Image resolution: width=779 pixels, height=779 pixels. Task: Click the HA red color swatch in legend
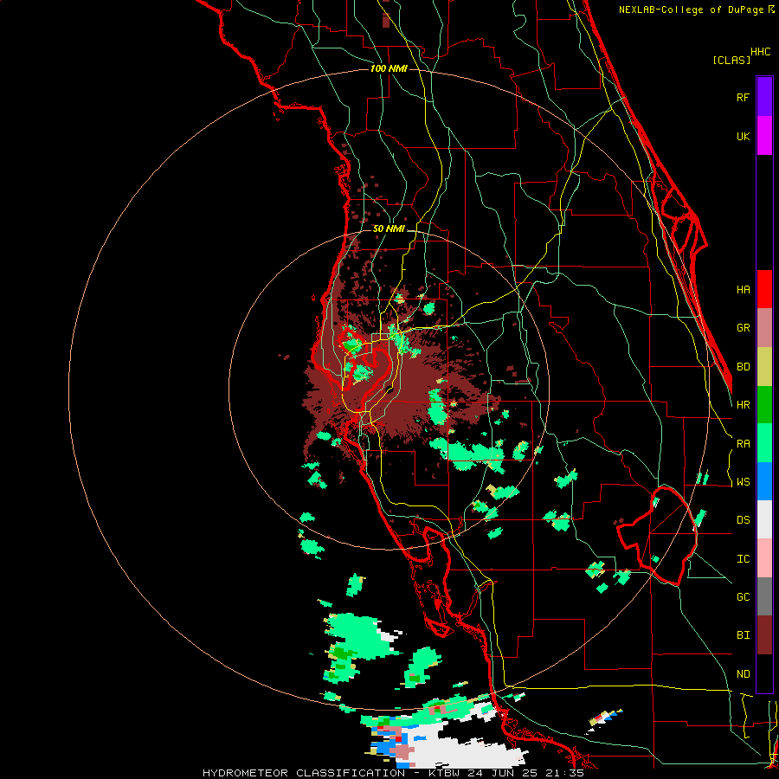(x=764, y=289)
